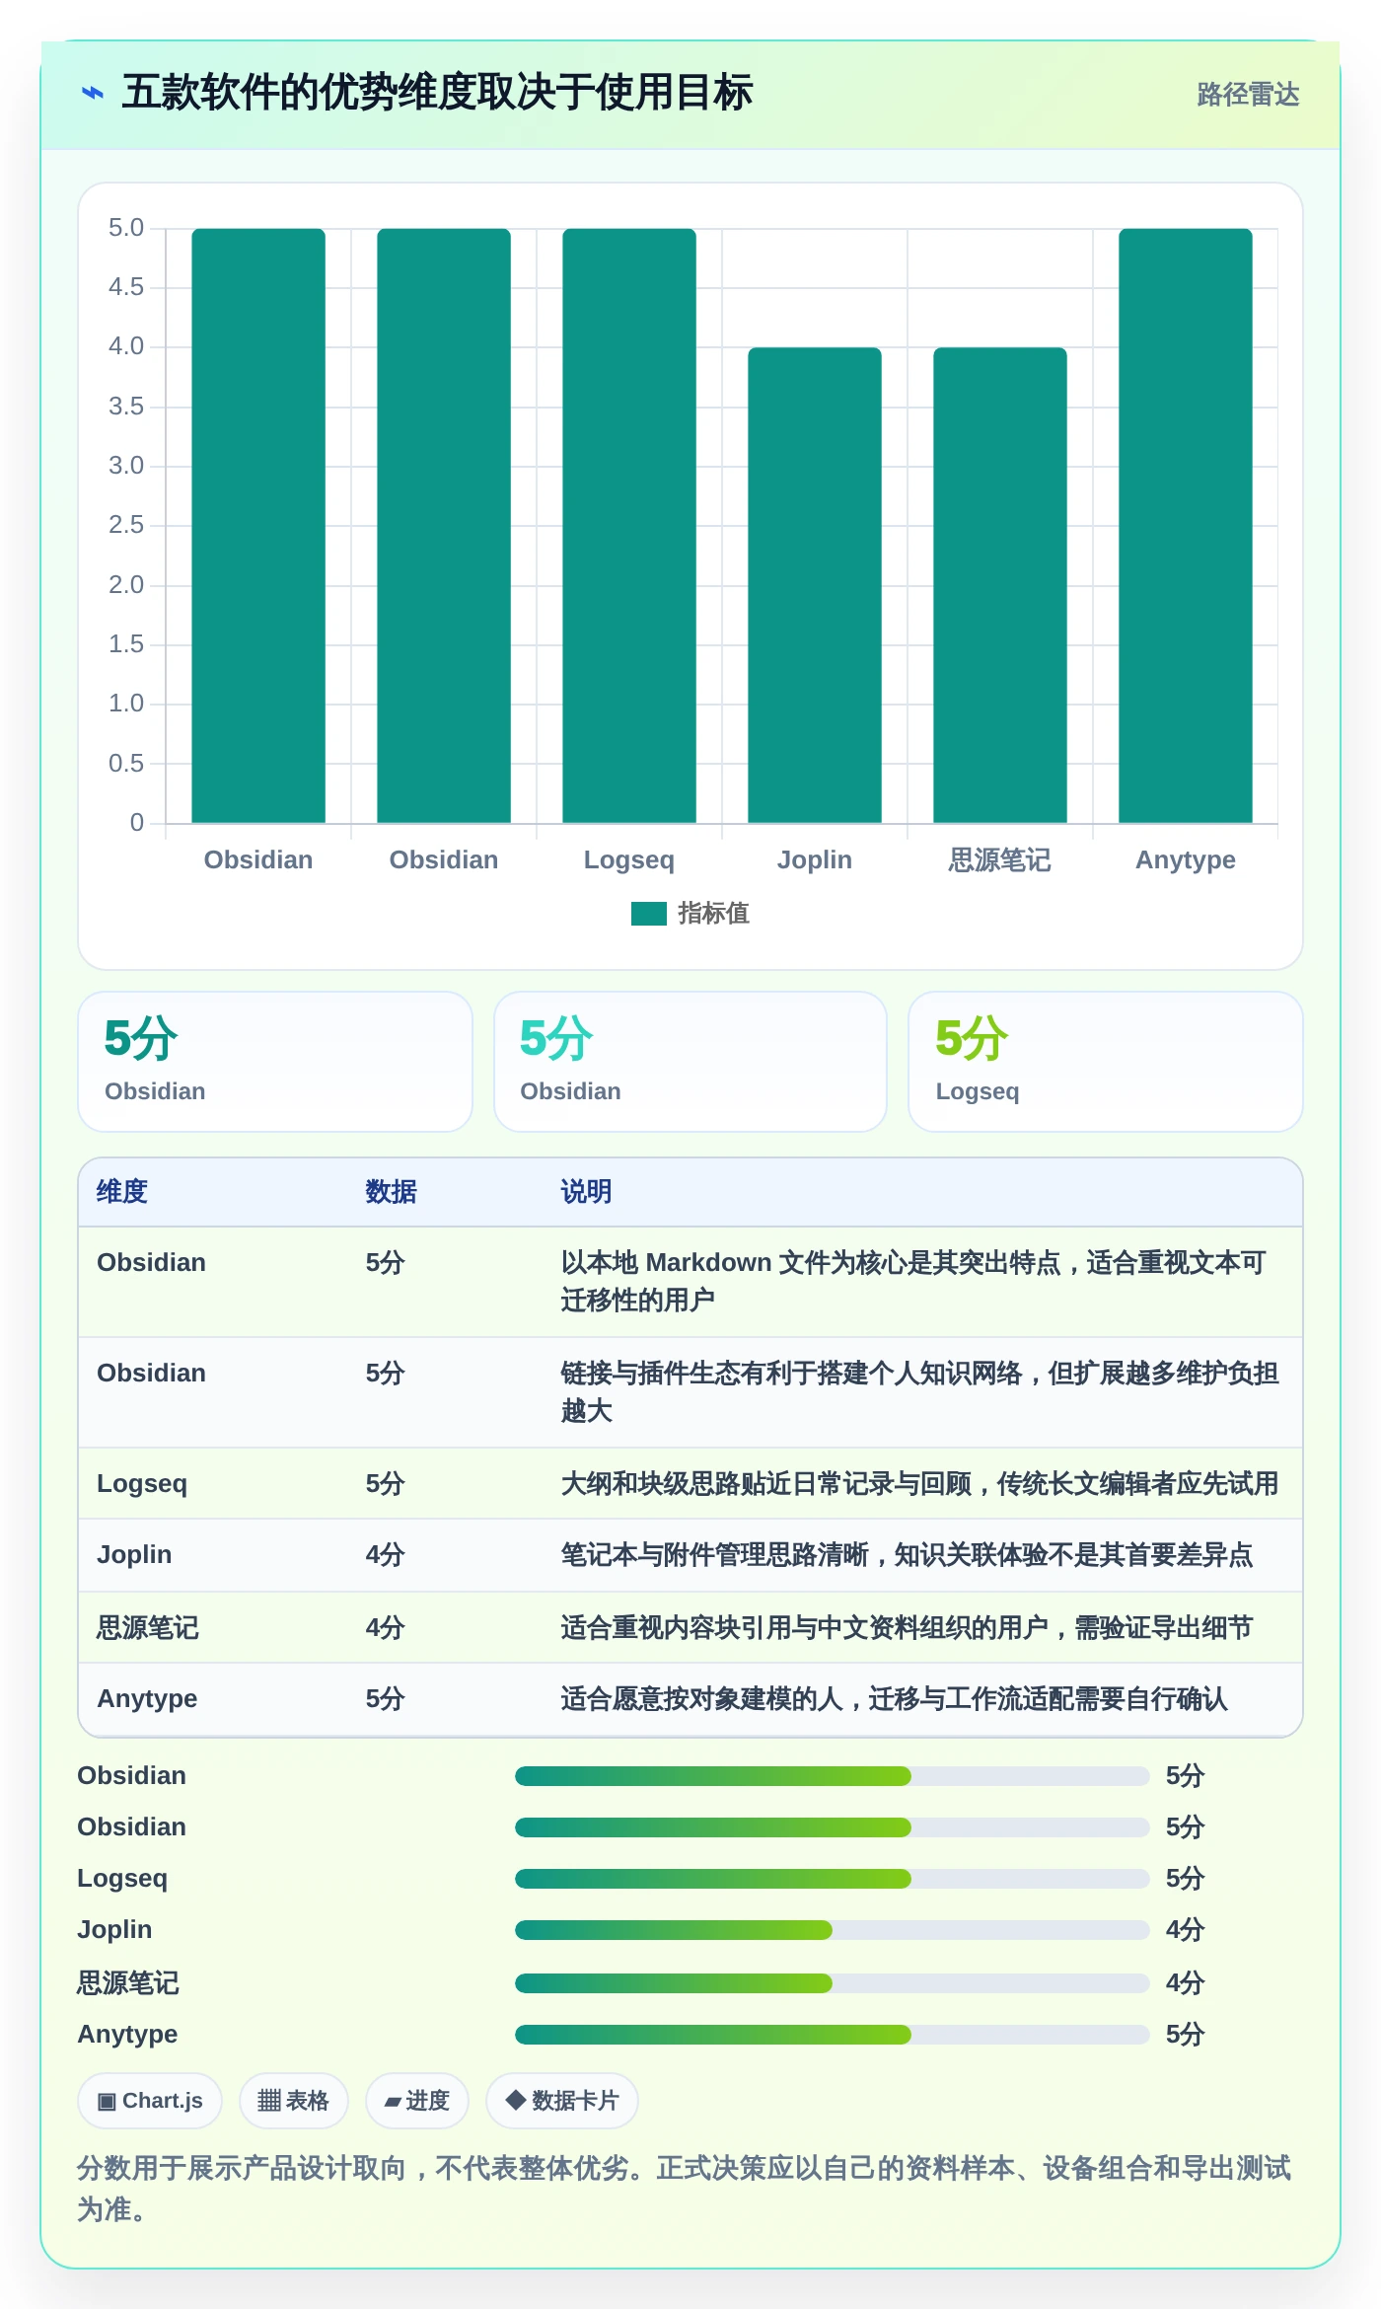Click the 进度 chip

point(417,2101)
